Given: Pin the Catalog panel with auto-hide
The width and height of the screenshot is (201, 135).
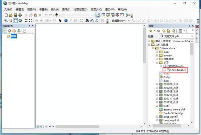Looking at the screenshot, I should click(x=189, y=26).
